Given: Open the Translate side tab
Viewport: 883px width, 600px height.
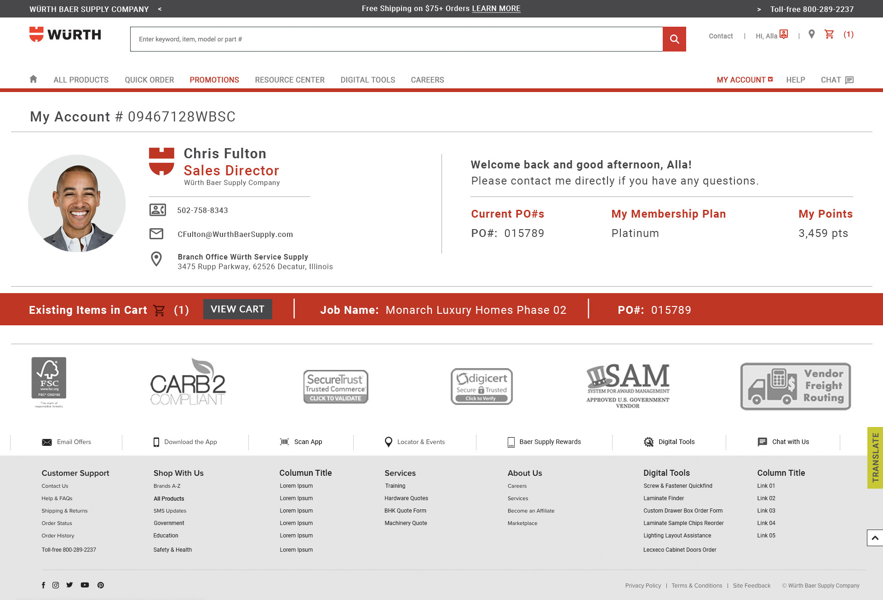Looking at the screenshot, I should click(x=875, y=457).
